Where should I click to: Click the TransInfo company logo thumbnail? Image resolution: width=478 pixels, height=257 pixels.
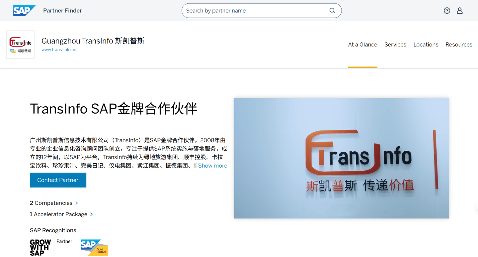(x=20, y=44)
